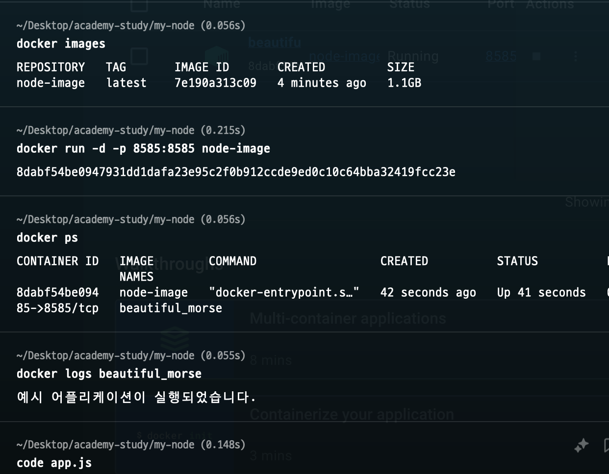Open the 8585 port link in the Port column
The width and height of the screenshot is (609, 474).
click(x=500, y=56)
